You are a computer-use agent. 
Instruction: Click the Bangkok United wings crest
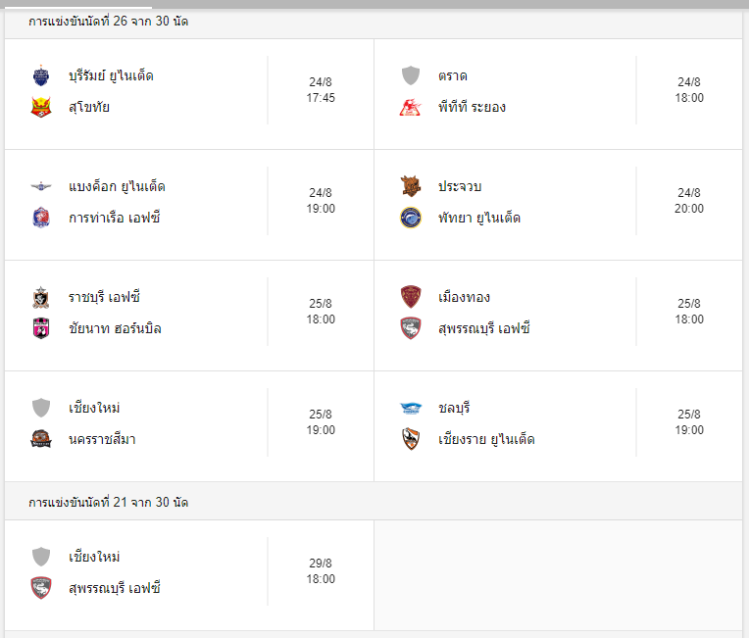click(x=40, y=186)
